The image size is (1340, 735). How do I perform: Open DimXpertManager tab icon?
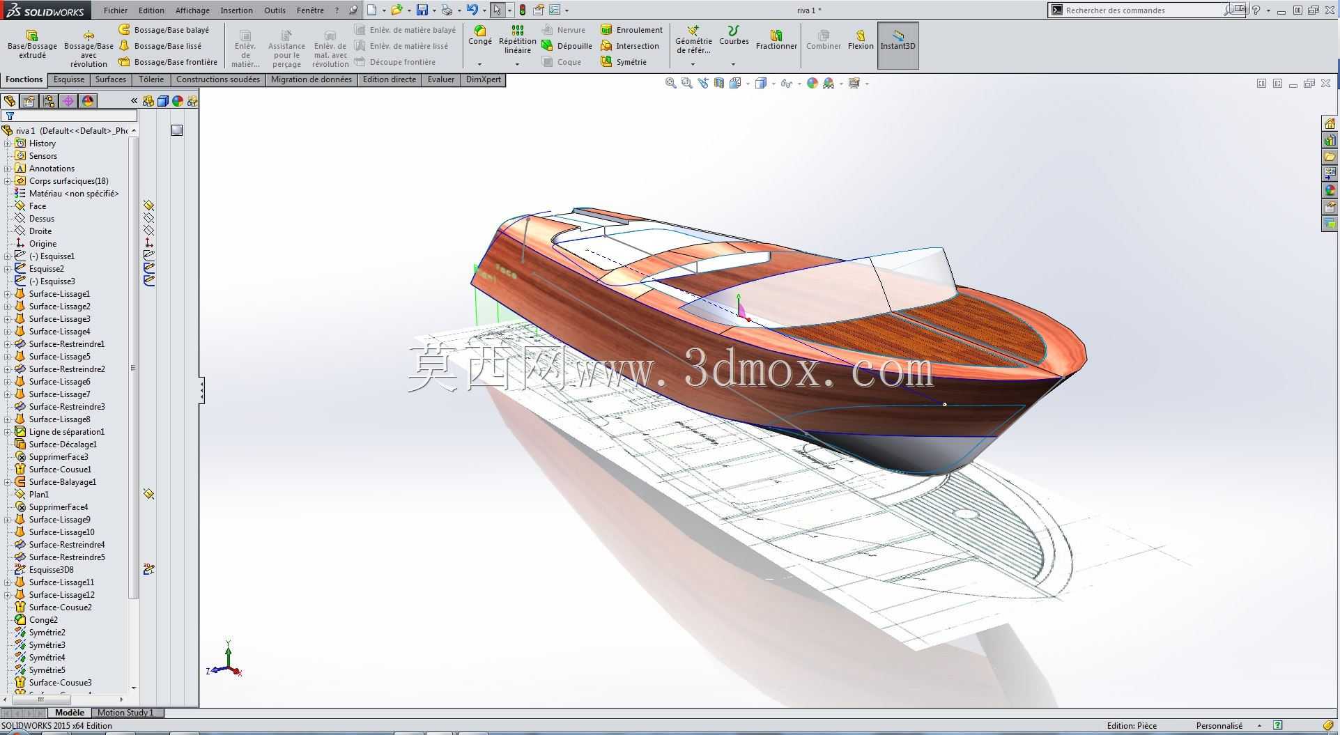pyautogui.click(x=68, y=101)
